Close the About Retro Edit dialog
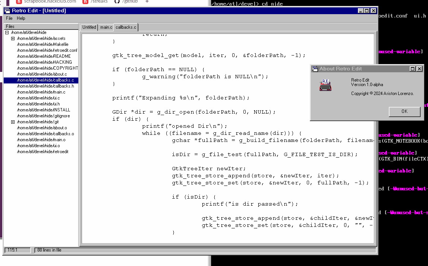This screenshot has height=266, width=428. pos(419,69)
